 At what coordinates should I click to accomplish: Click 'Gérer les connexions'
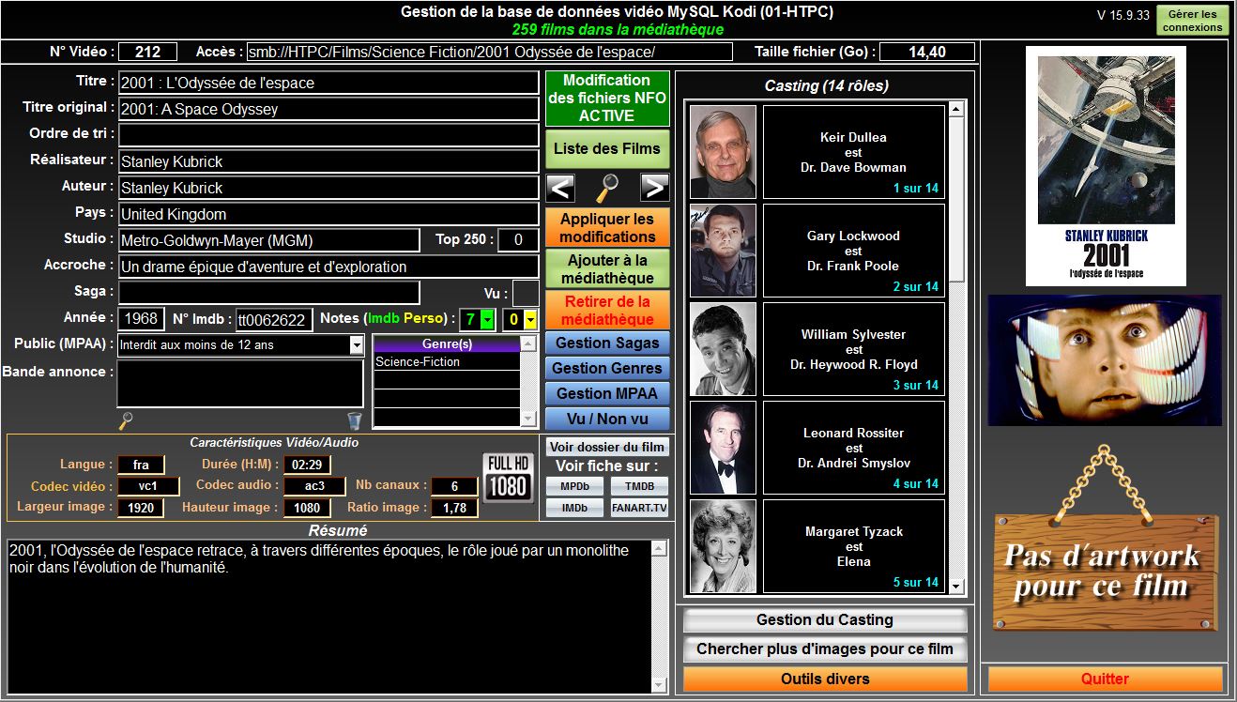tap(1192, 21)
